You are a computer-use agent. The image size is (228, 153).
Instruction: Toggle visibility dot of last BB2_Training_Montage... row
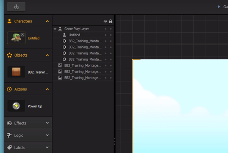[106, 78]
